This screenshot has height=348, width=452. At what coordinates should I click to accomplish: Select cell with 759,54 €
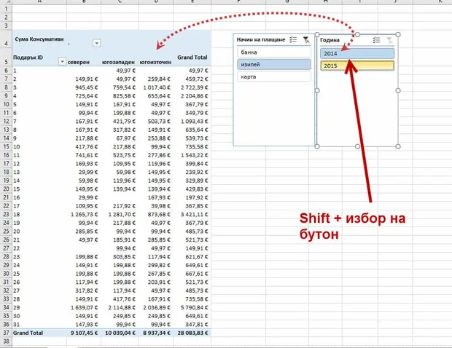coord(120,87)
